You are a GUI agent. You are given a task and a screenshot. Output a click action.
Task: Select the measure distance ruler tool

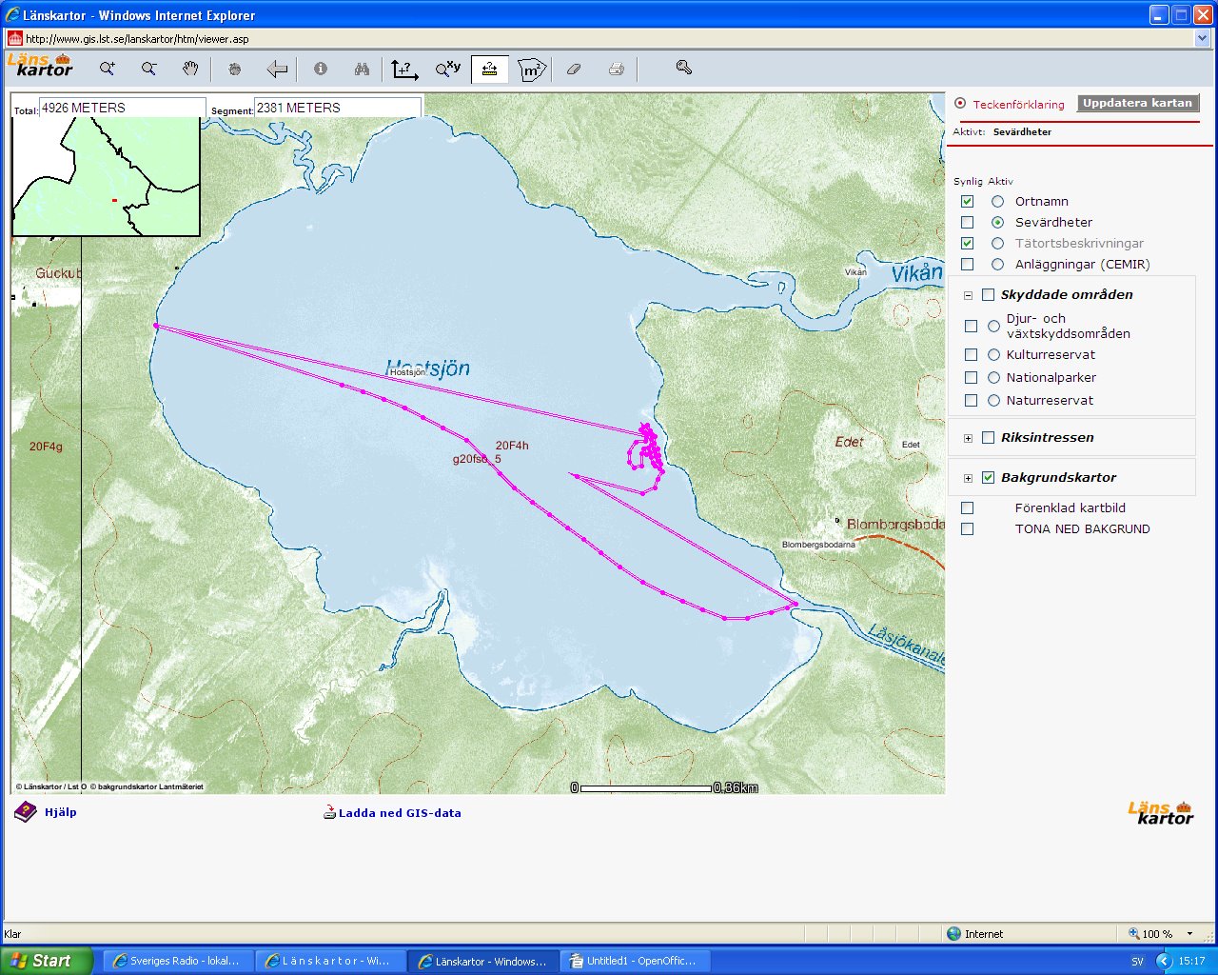click(x=489, y=70)
